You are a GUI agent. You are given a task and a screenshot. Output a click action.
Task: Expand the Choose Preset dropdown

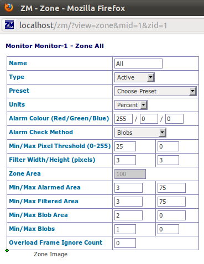155,91
